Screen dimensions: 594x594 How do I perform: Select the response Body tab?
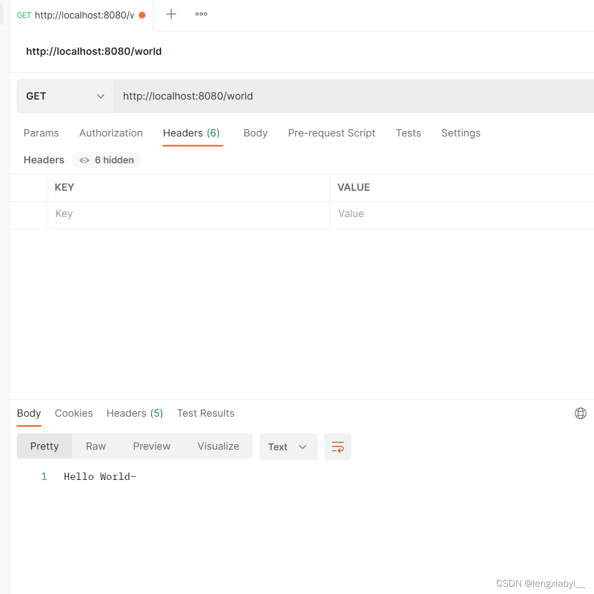tap(29, 413)
